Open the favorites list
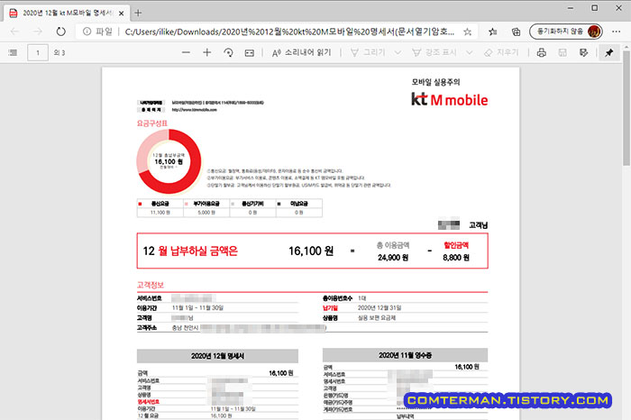The width and height of the screenshot is (631, 420). pyautogui.click(x=492, y=32)
